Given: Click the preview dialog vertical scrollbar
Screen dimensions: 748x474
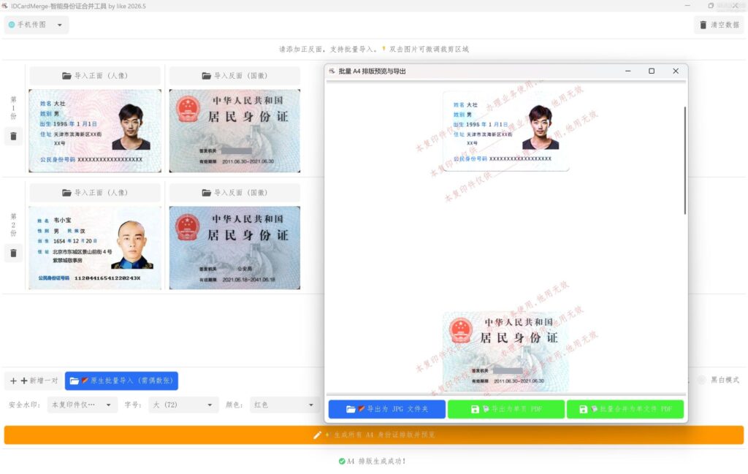Looking at the screenshot, I should (684, 160).
